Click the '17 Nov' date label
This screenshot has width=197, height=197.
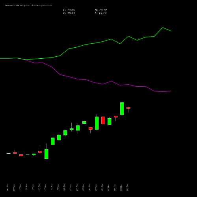tap(45, 187)
